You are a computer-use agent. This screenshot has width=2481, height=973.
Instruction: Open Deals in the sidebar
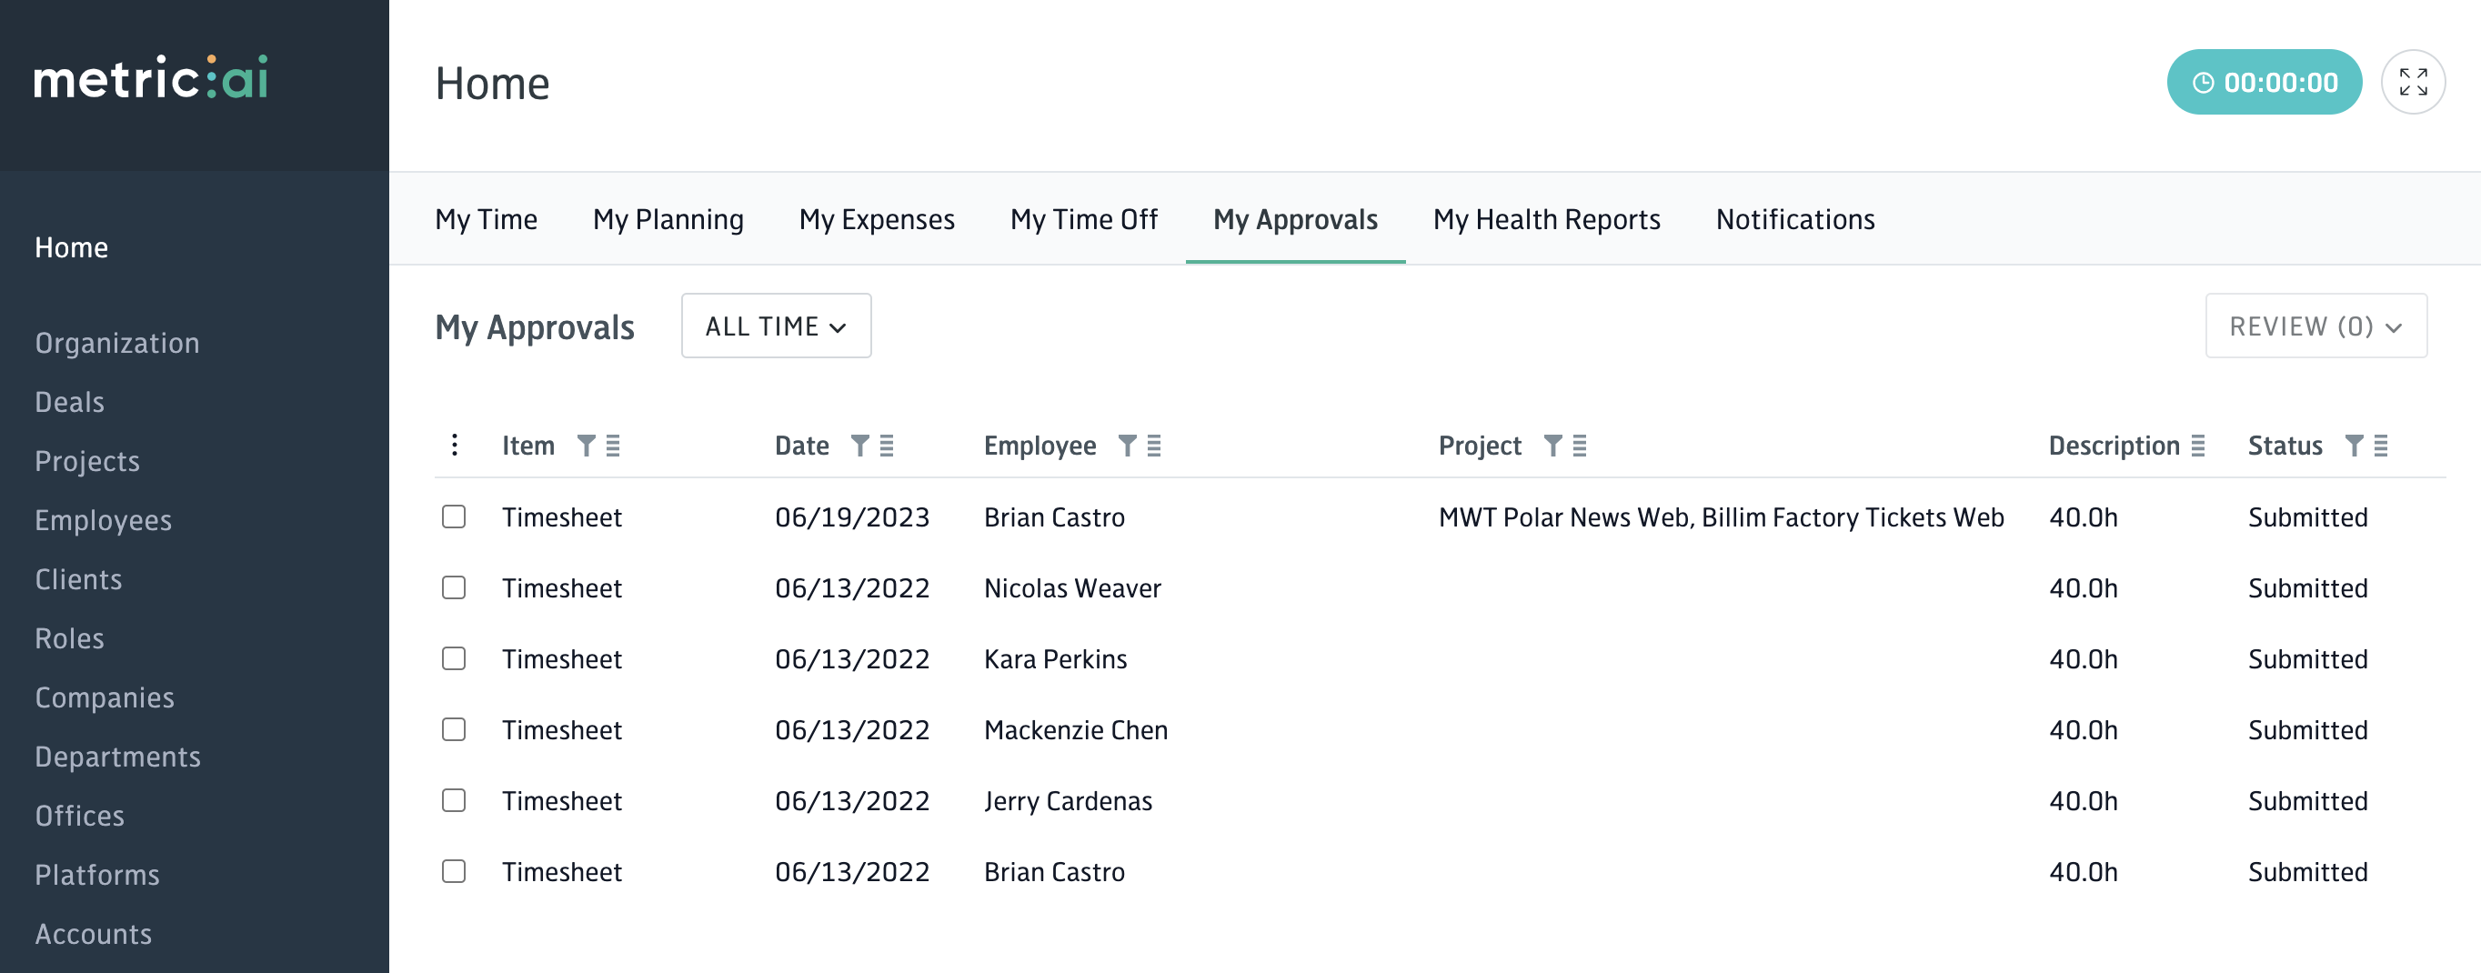[69, 402]
